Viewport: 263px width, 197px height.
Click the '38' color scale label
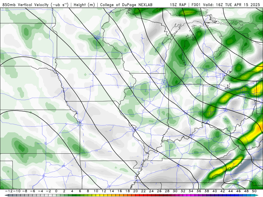[207, 191]
